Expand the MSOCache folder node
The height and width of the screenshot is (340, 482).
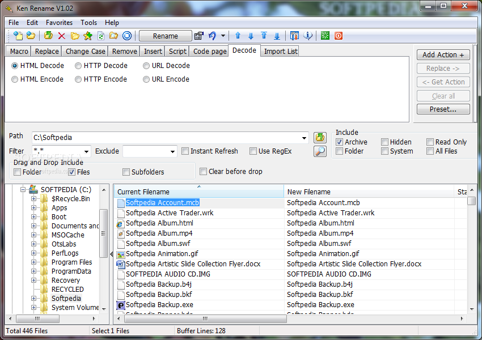click(x=33, y=235)
